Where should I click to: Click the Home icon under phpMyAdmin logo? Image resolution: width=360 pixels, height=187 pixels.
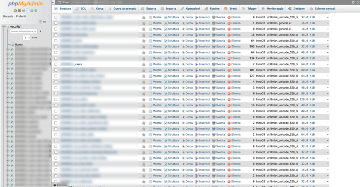[15, 10]
